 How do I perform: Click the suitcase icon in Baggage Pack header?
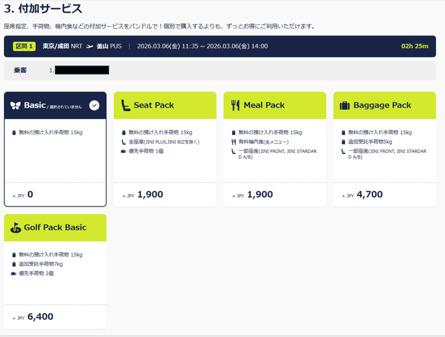click(345, 106)
